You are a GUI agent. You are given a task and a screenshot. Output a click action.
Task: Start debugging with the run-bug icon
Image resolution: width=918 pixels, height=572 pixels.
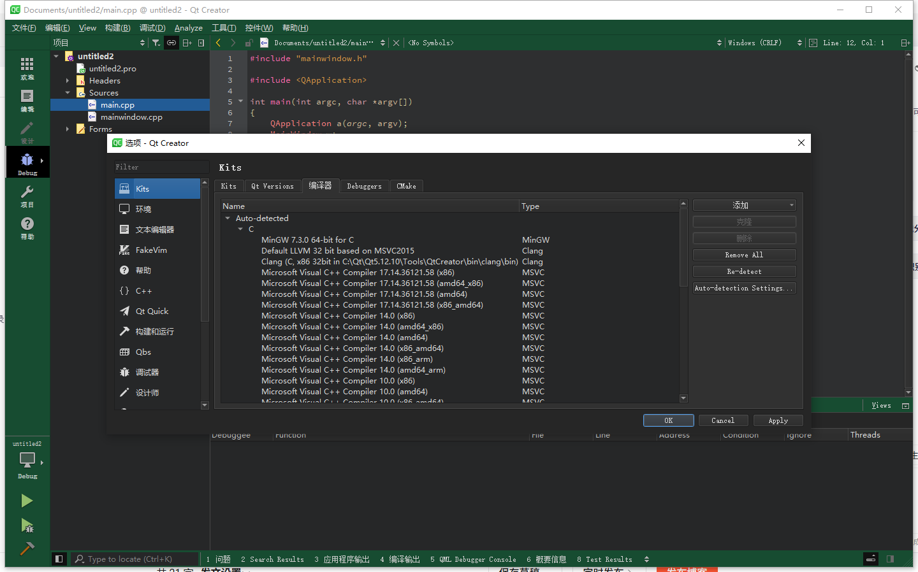pyautogui.click(x=27, y=526)
